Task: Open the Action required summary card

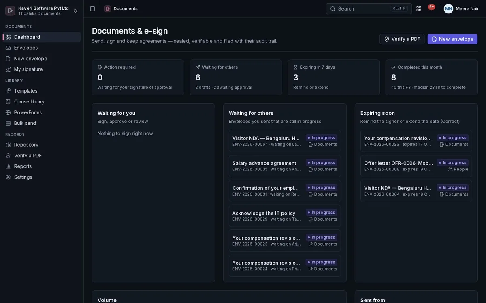Action: click(x=138, y=78)
